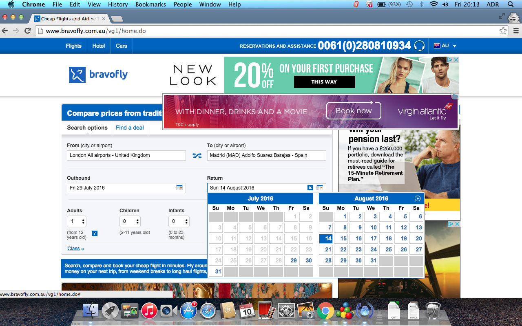Screen dimensions: 522x326
Task: Open a new Chrome tab
Action: 117,19
